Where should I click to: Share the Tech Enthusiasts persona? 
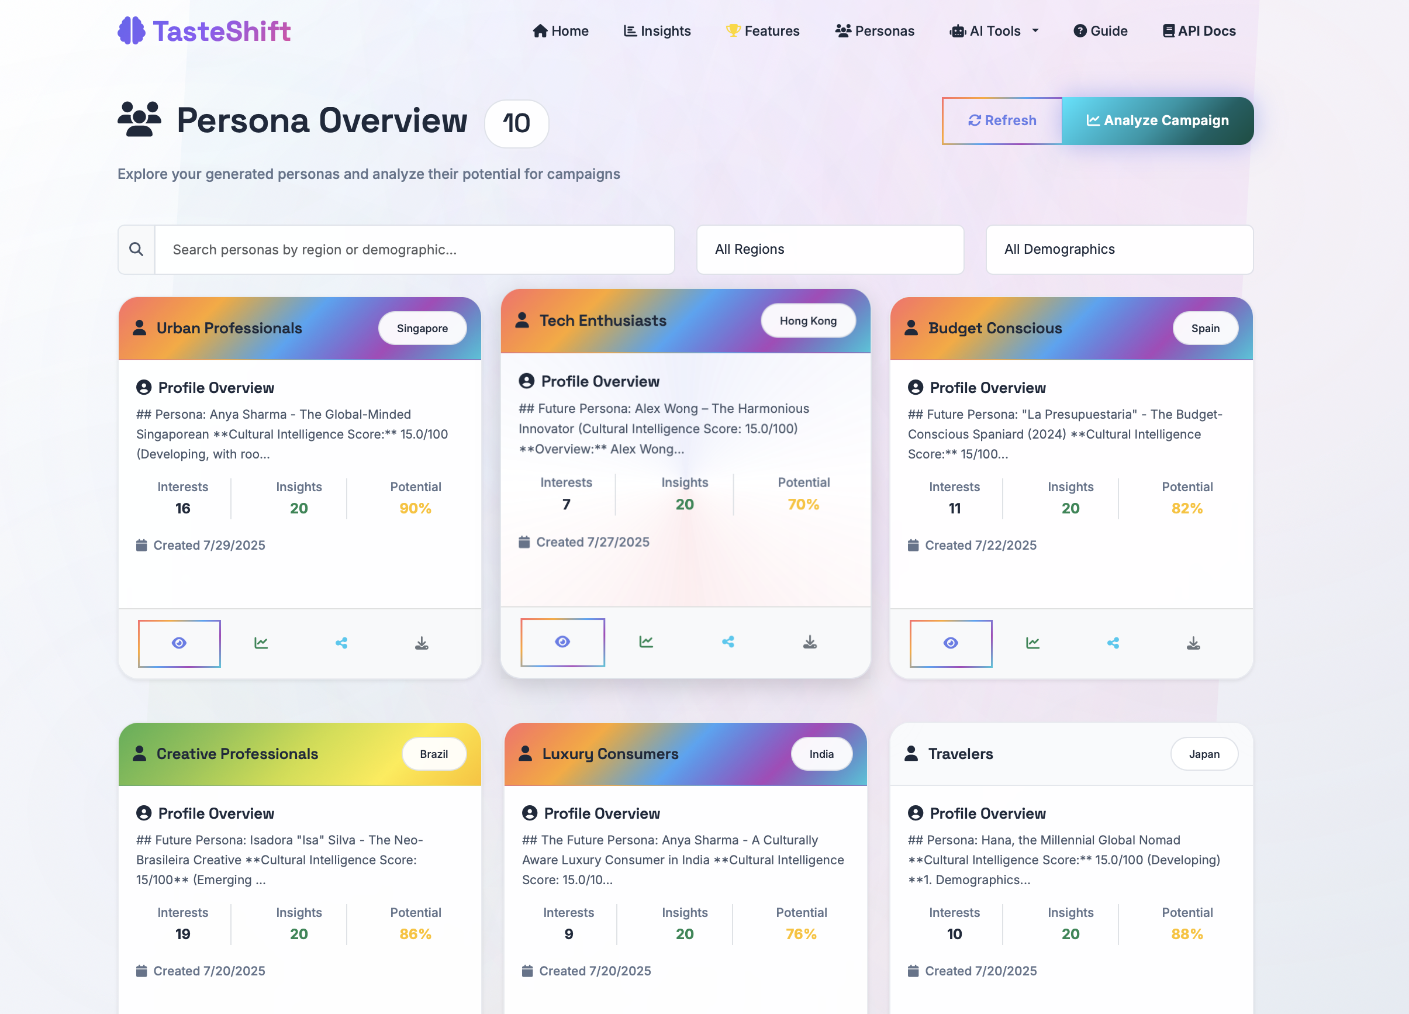(x=728, y=642)
